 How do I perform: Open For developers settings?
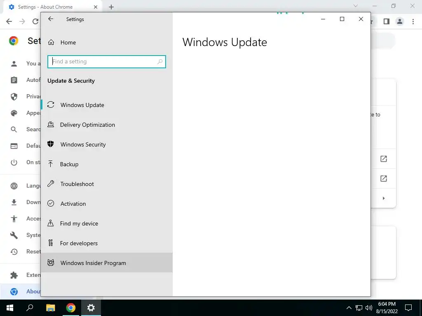(107, 243)
